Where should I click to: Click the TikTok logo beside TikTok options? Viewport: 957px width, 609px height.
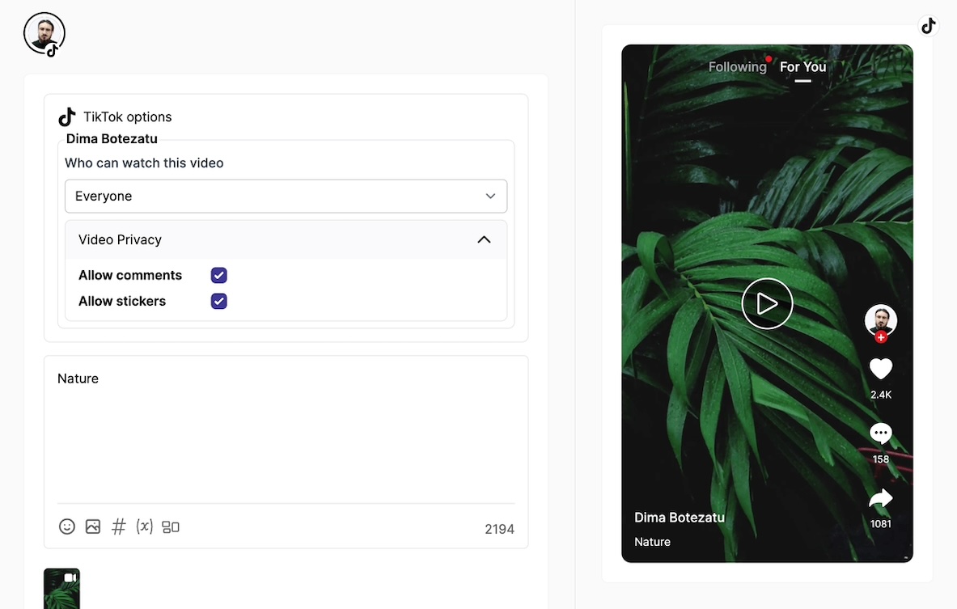point(67,116)
